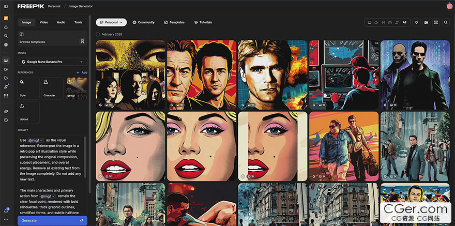Switch to the Video tab

click(x=44, y=22)
